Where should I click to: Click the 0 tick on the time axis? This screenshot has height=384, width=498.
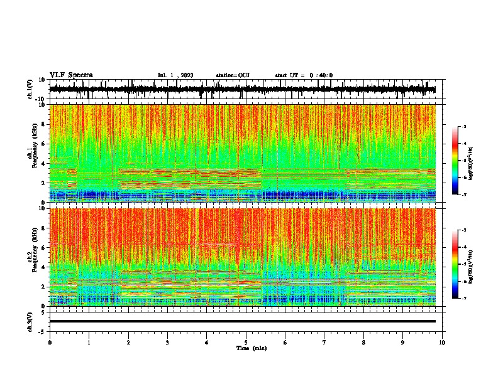pos(50,343)
